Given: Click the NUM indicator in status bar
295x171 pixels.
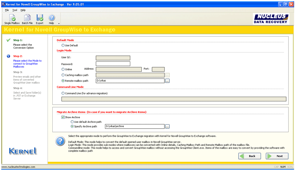Looking at the screenshot, I should (283, 167).
